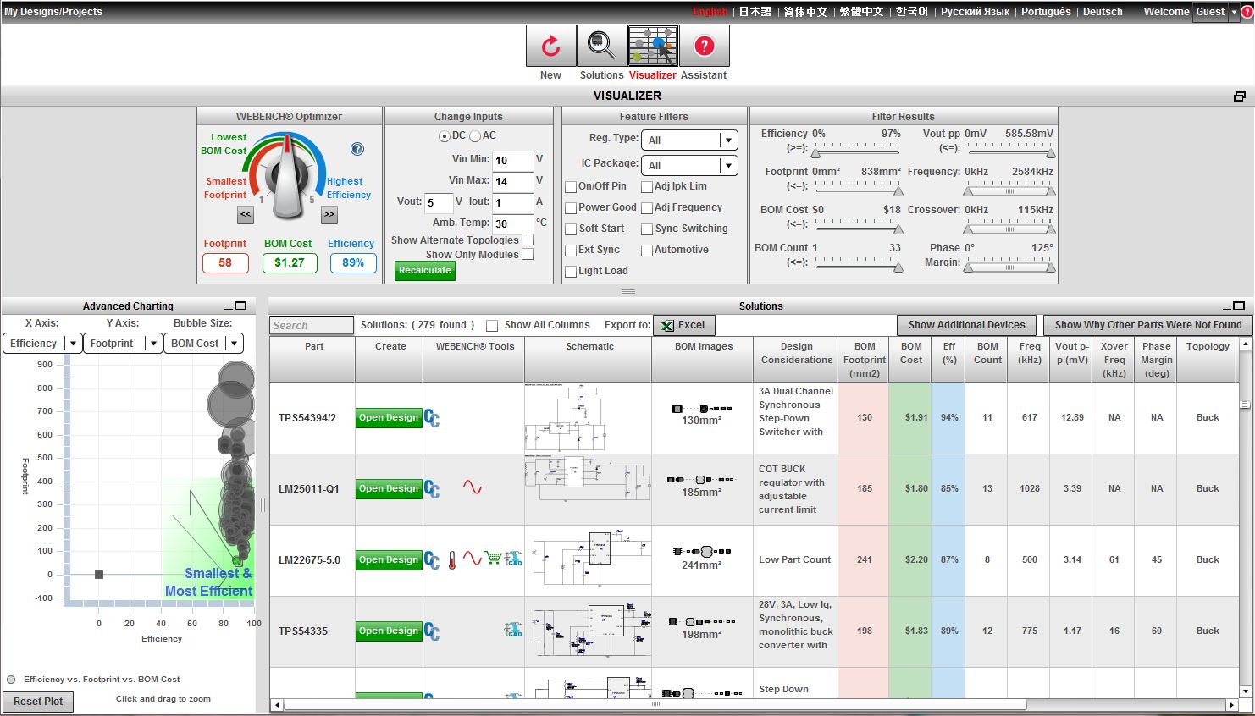The image size is (1255, 716).
Task: Check the Light Load filter
Action: point(571,272)
